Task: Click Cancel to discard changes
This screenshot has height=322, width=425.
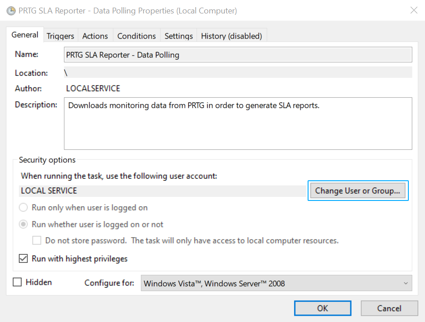Action: pos(389,308)
